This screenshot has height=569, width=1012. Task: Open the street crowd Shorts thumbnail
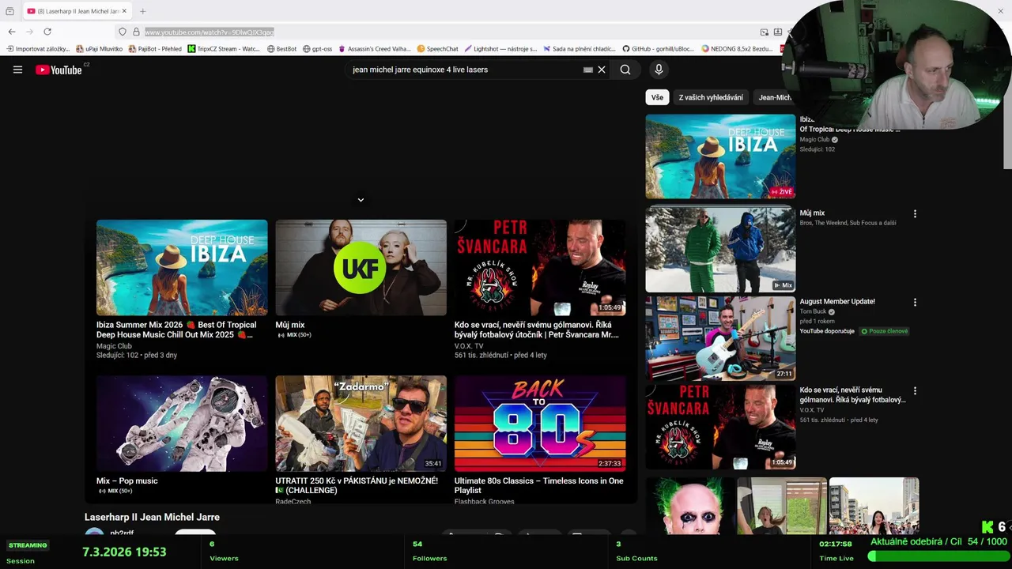pyautogui.click(x=874, y=506)
